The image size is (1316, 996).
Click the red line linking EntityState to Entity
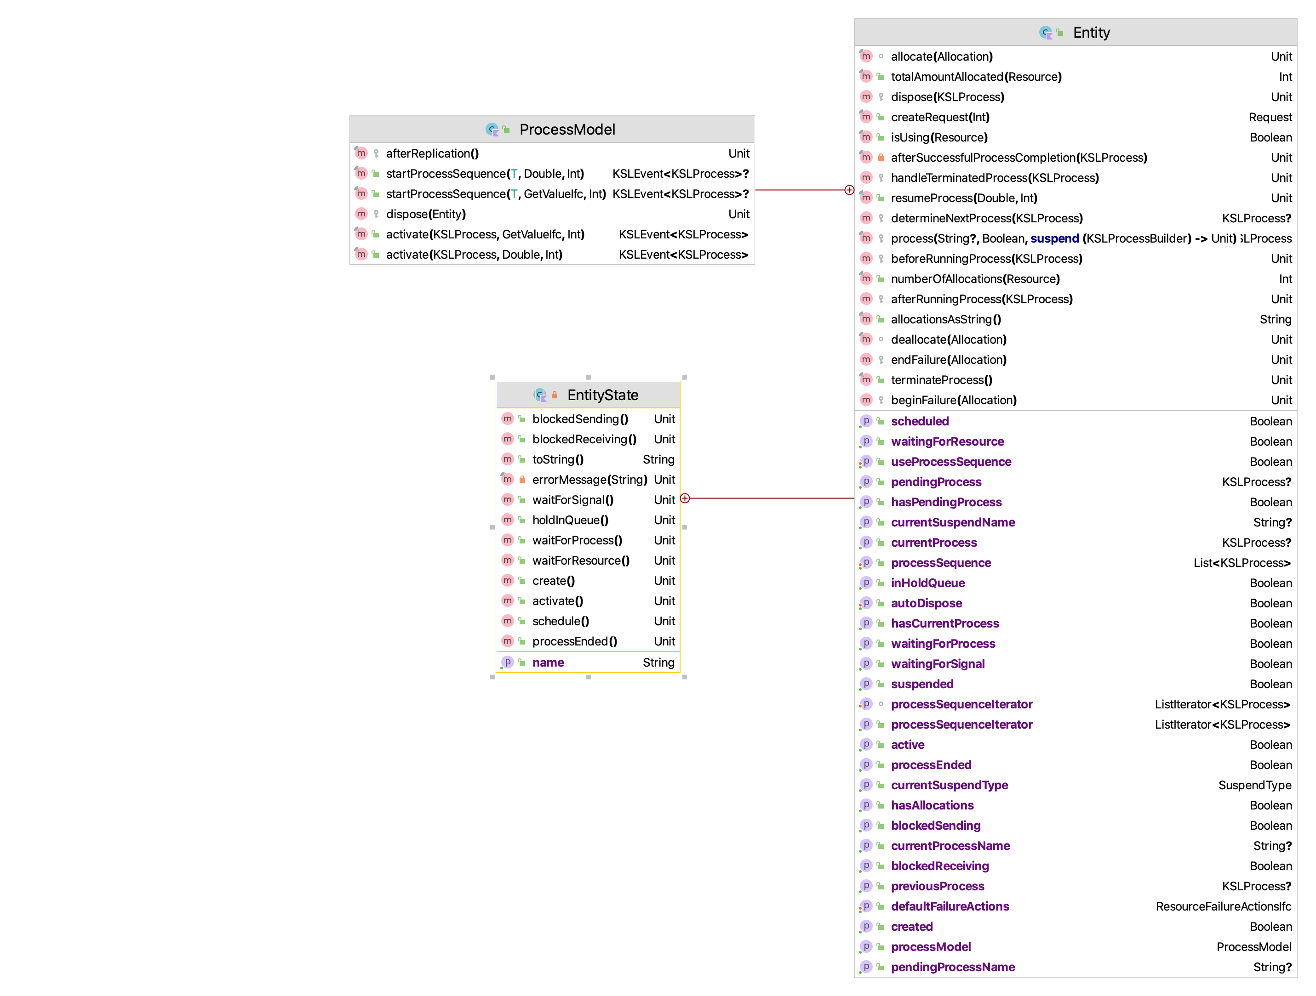click(x=772, y=498)
